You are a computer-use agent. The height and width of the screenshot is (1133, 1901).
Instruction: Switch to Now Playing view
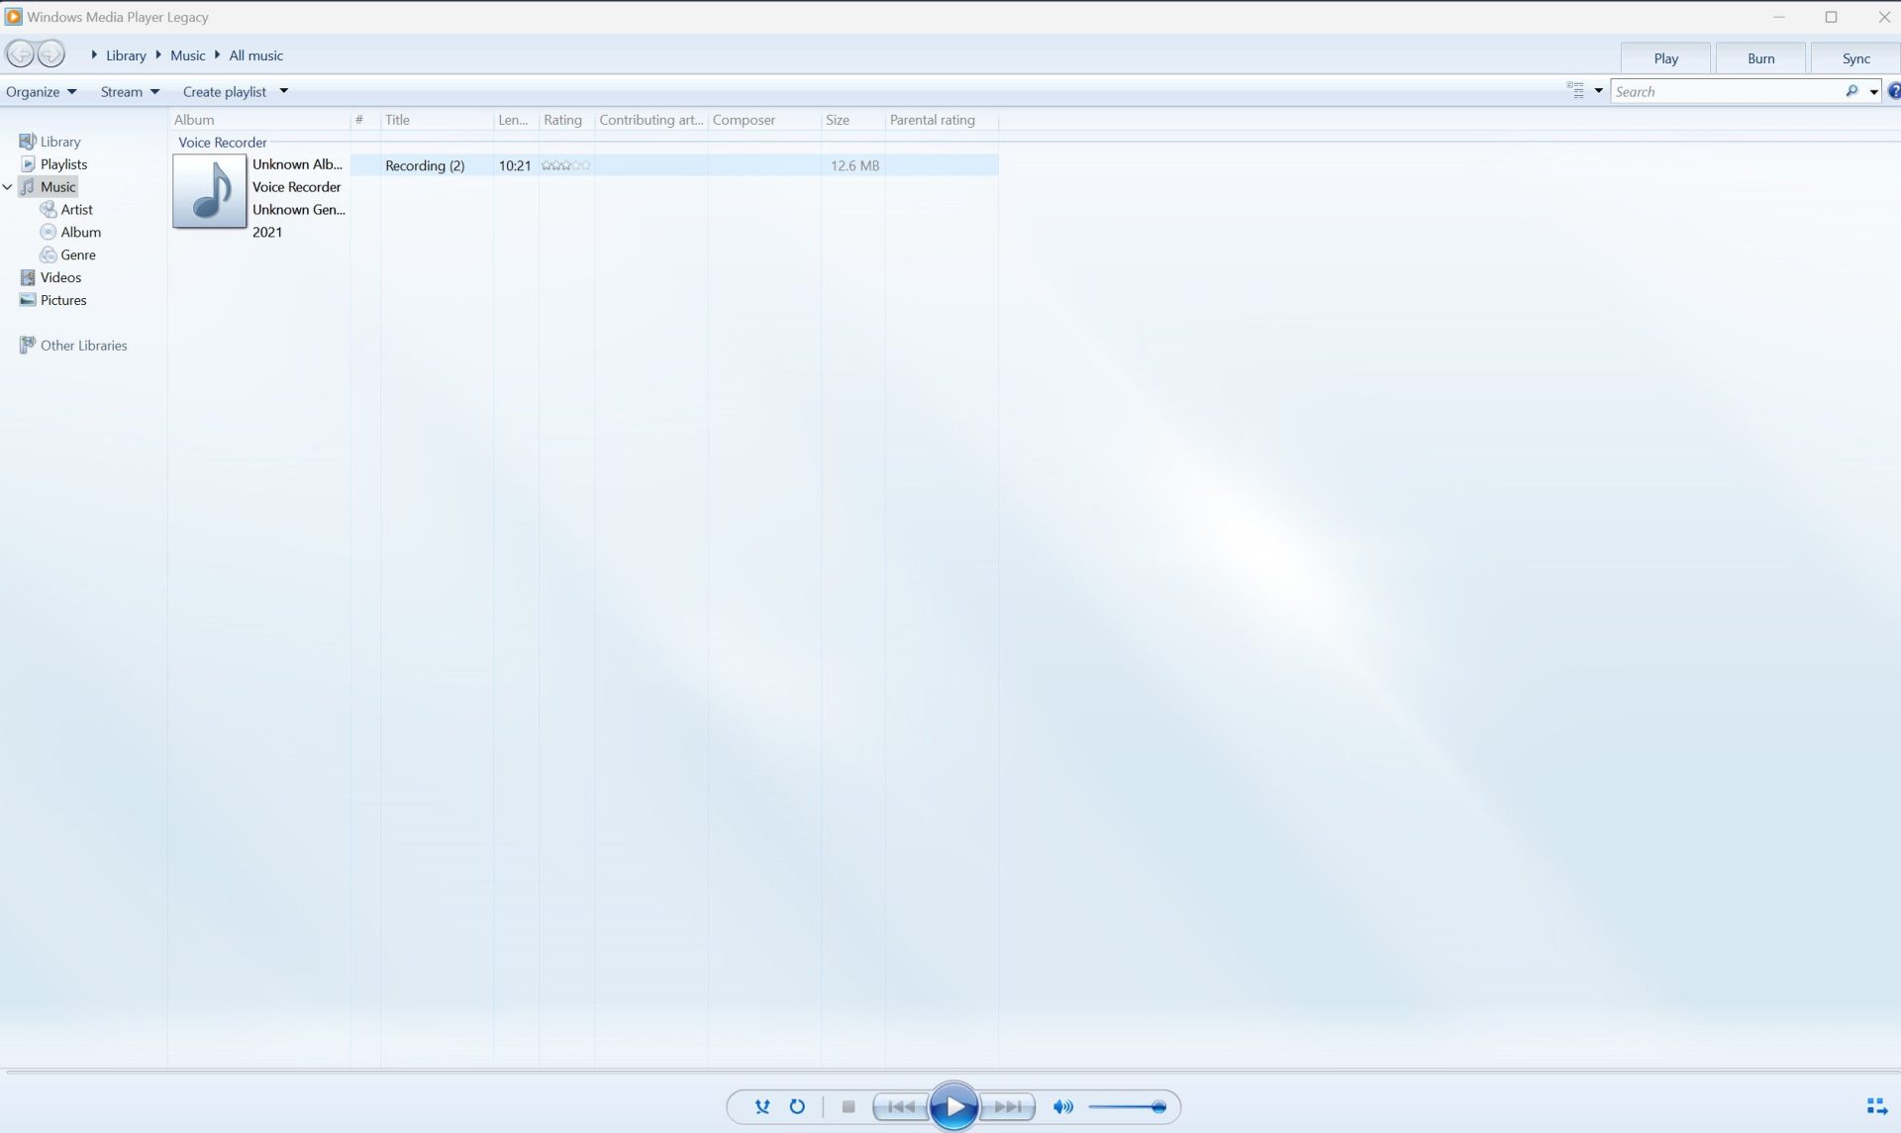[x=1876, y=1106]
